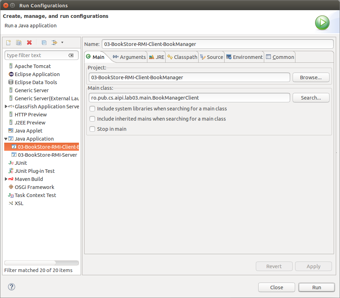340x298 pixels.
Task: Click the Project text field
Action: pyautogui.click(x=189, y=77)
